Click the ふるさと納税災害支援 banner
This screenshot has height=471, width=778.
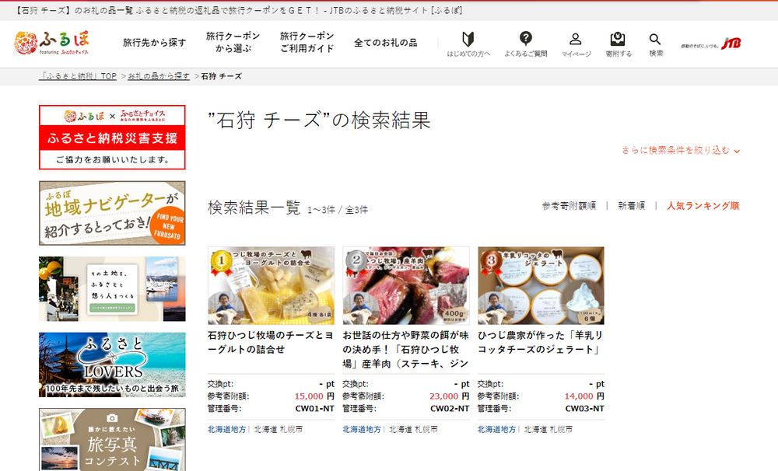[x=112, y=138]
